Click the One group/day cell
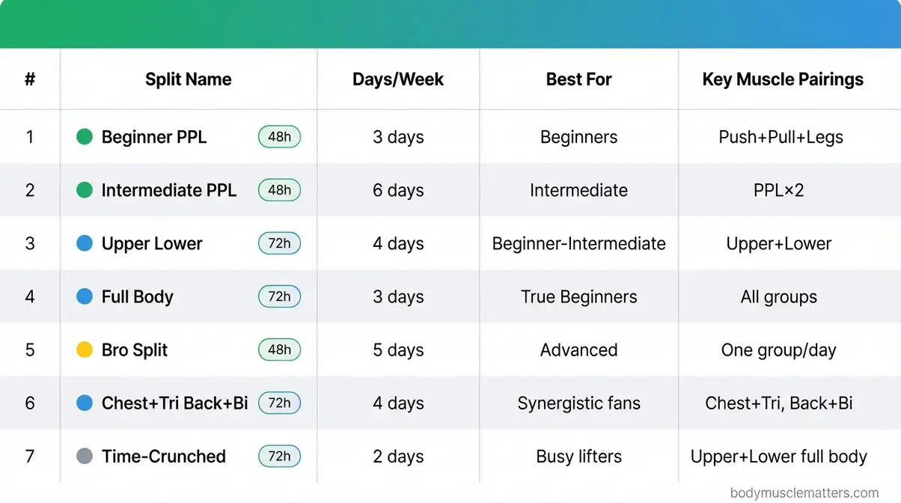 [x=778, y=350]
